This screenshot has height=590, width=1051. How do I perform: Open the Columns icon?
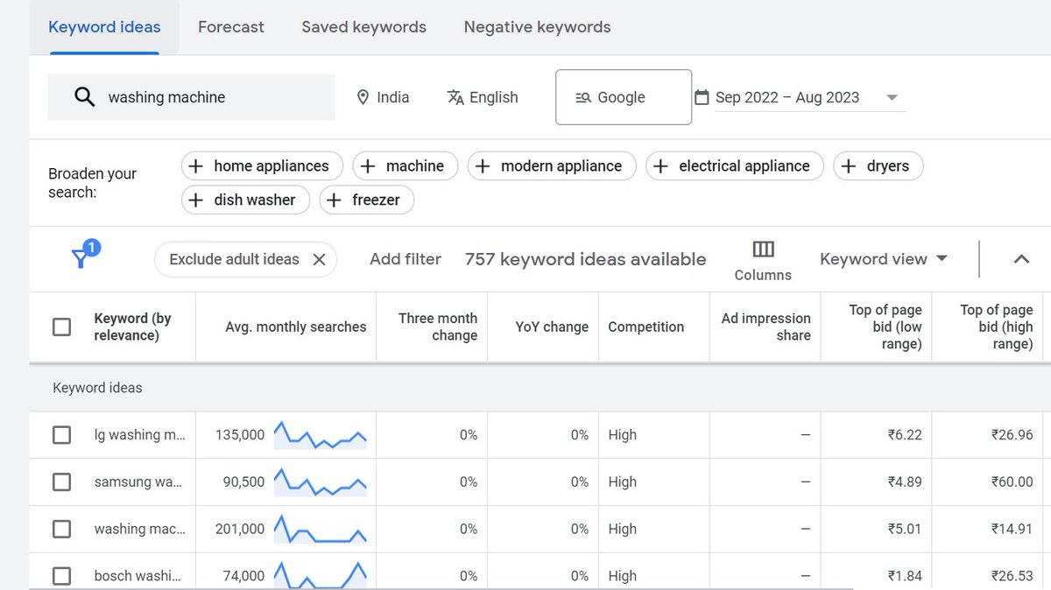click(x=763, y=249)
